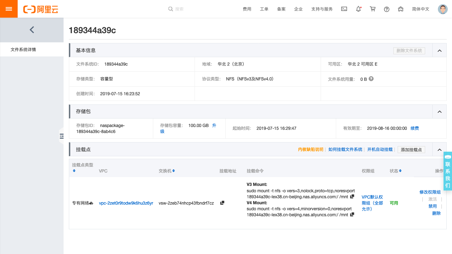Click the 添加挂载点 button
Viewport: 452px width, 254px height.
[411, 150]
